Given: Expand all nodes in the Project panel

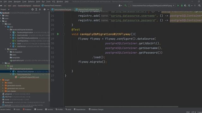Looking at the screenshot, I should [36, 9].
